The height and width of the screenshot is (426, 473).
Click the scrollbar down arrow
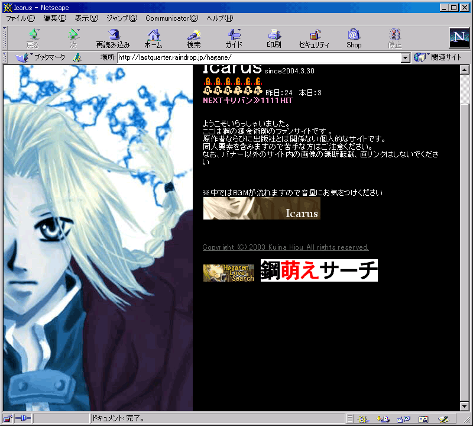click(465, 406)
